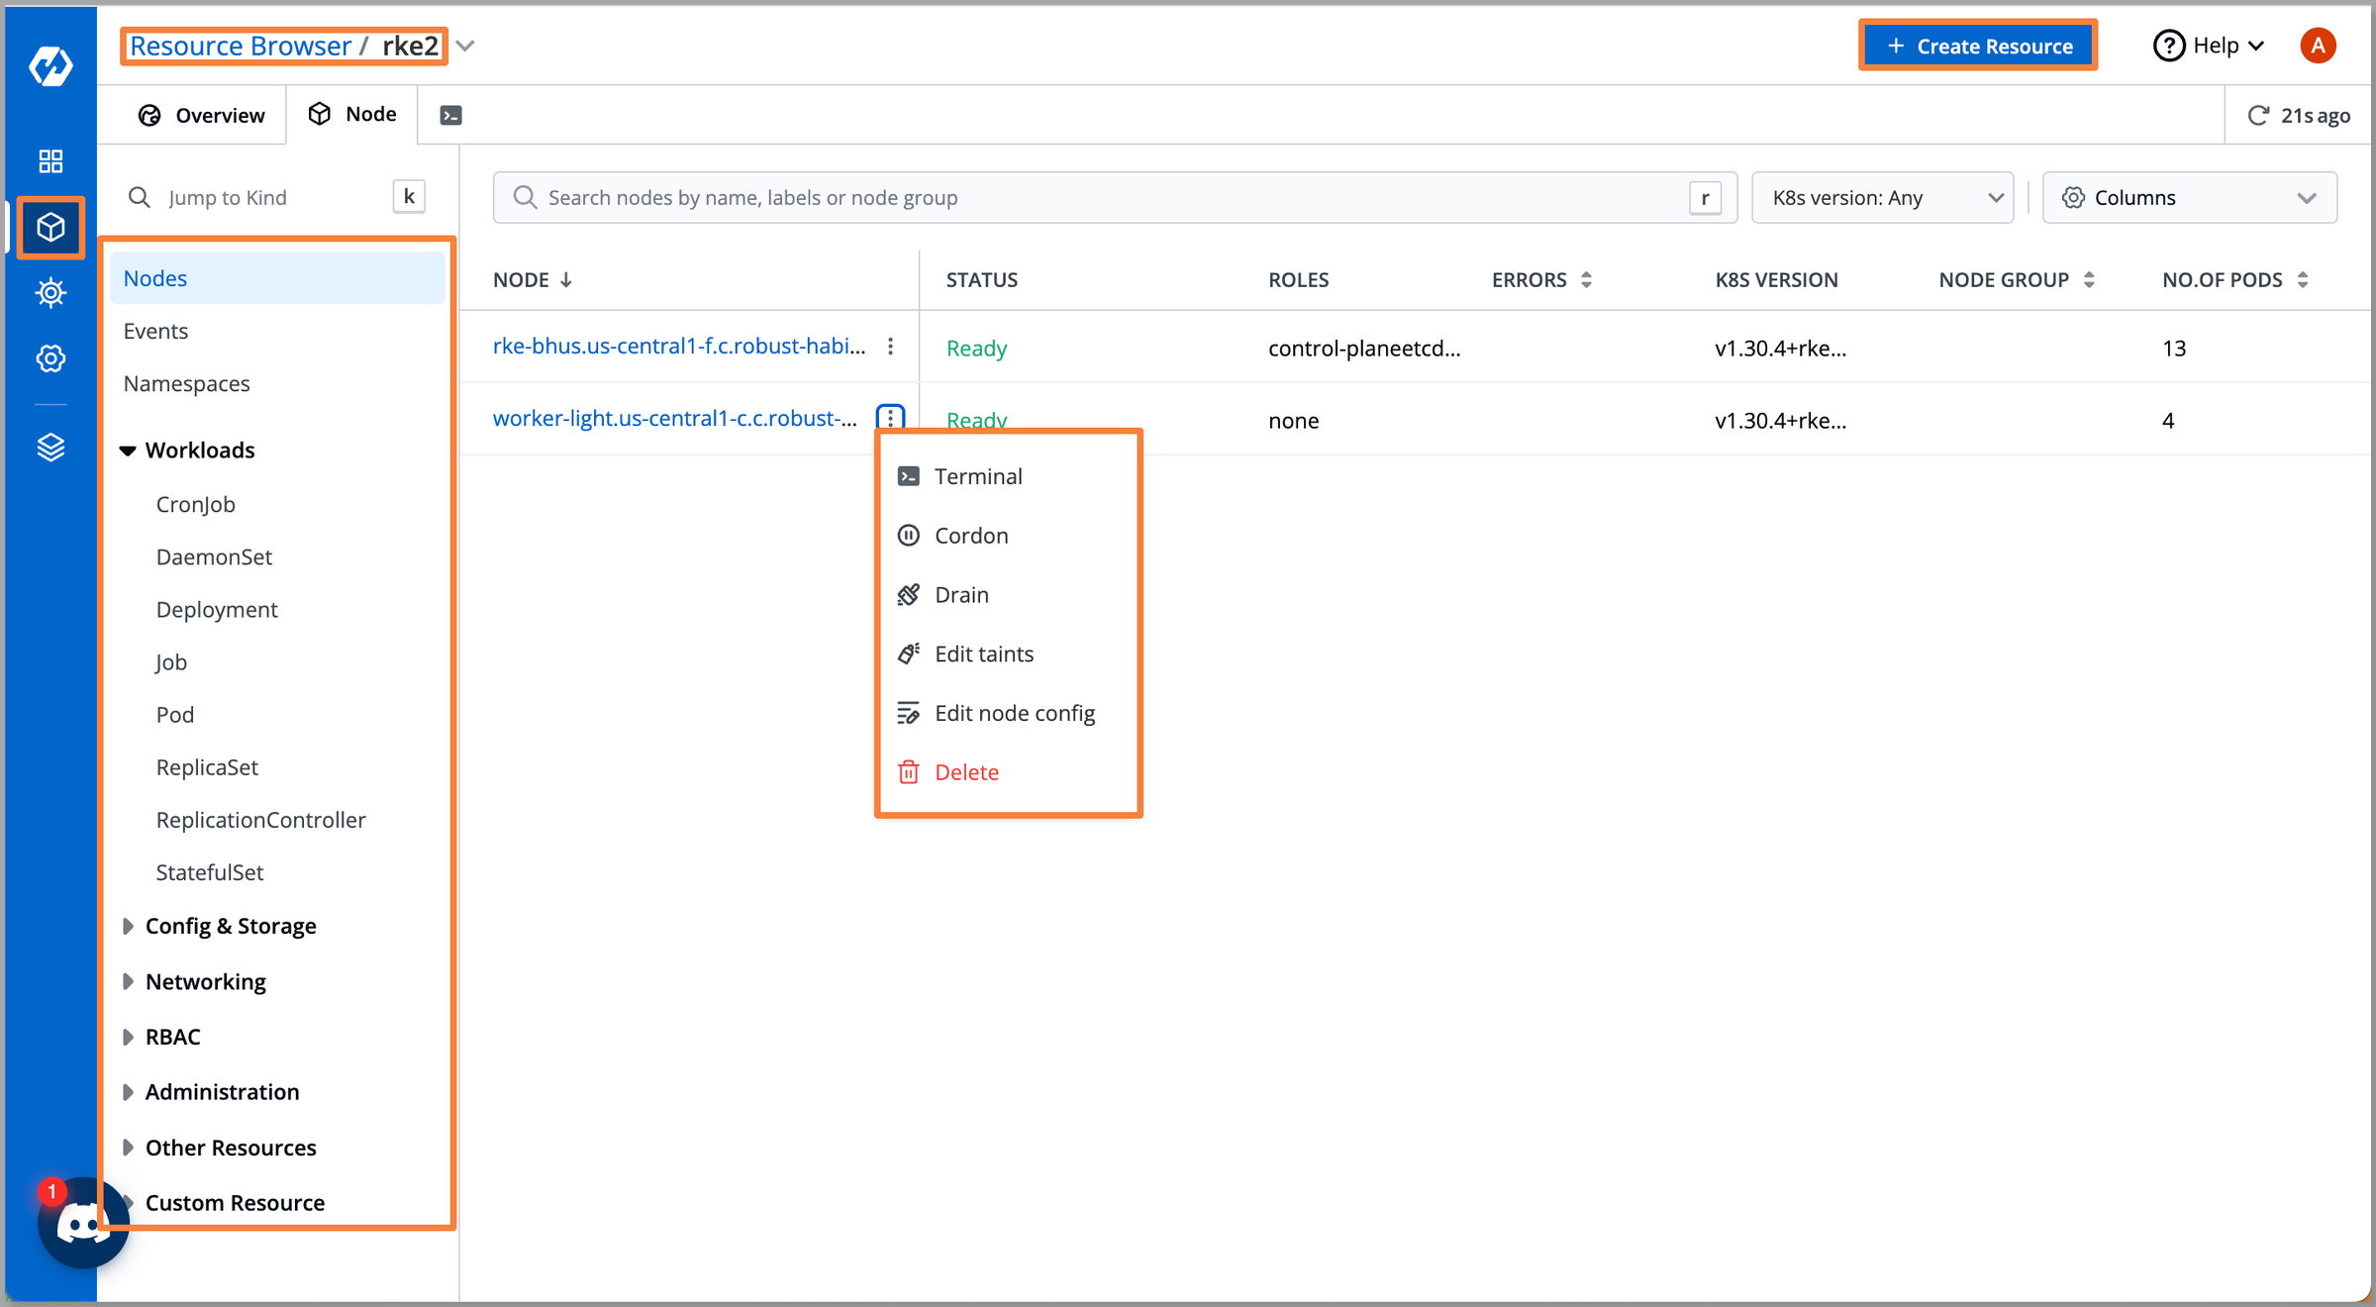Viewport: 2376px width, 1307px height.
Task: Type in the search nodes field
Action: pos(1089,197)
